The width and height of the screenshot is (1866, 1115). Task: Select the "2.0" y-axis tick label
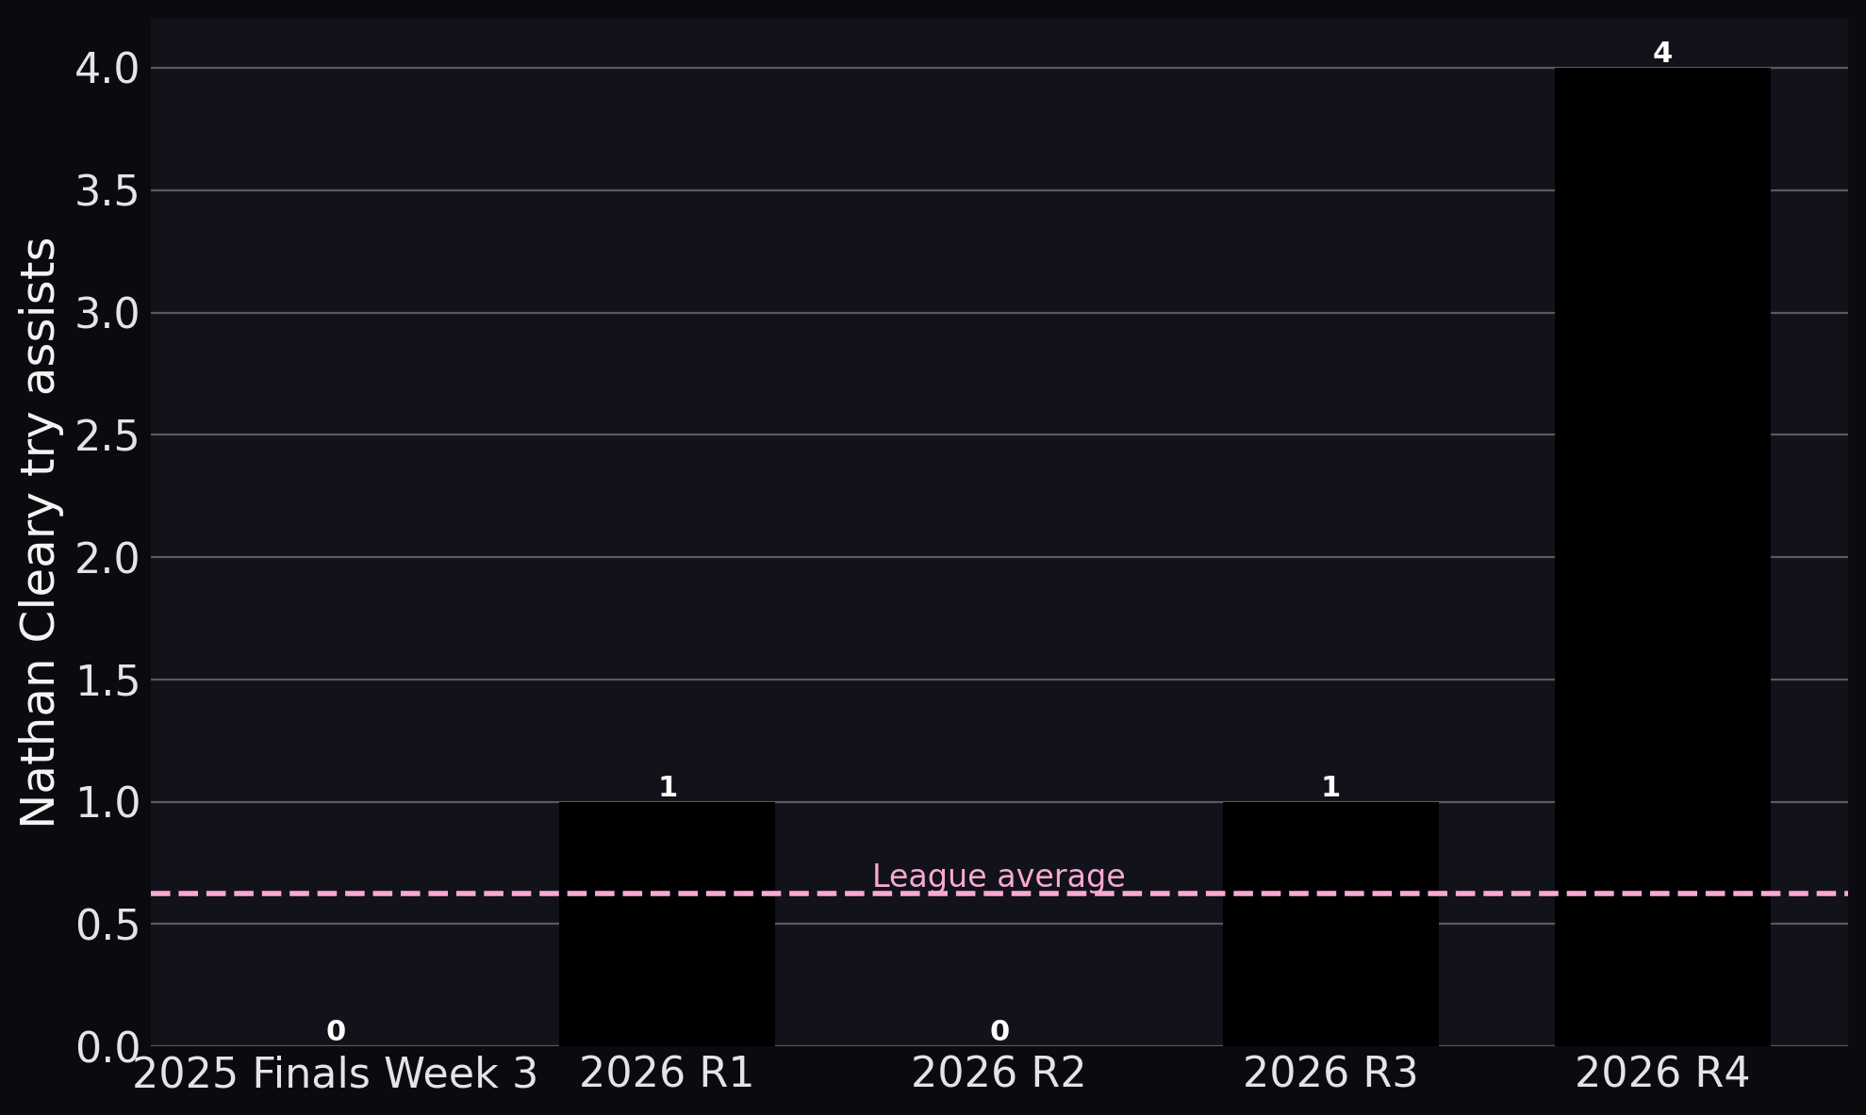click(x=107, y=558)
